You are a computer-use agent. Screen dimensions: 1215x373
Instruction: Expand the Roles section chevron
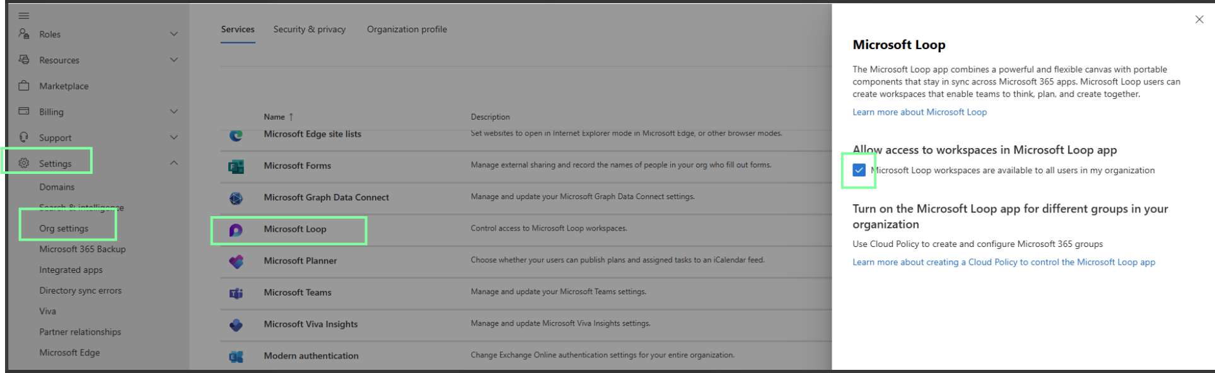[174, 34]
